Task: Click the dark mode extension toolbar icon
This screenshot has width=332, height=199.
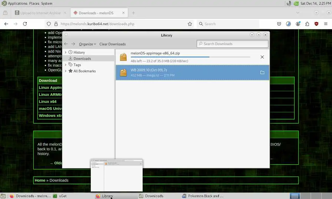Action: (x=288, y=24)
